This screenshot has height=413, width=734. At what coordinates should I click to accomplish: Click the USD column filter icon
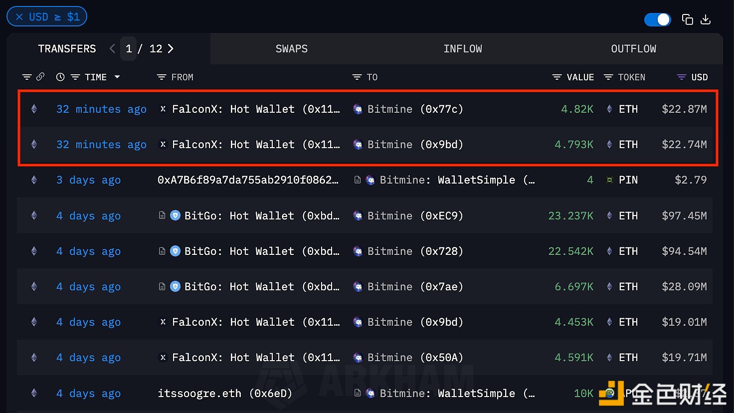coord(681,77)
